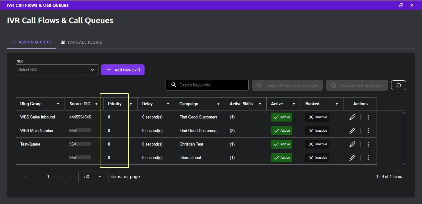The height and width of the screenshot is (204, 422).
Task: Sort by Ring Group column header
Action: pos(31,104)
